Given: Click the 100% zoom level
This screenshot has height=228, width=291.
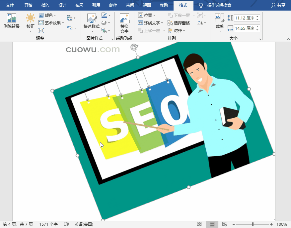Looking at the screenshot, I should [282, 224].
